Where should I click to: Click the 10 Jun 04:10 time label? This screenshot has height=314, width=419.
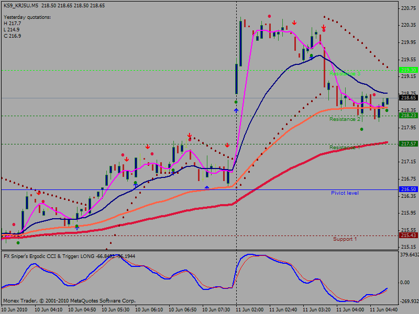pyautogui.click(x=49, y=310)
